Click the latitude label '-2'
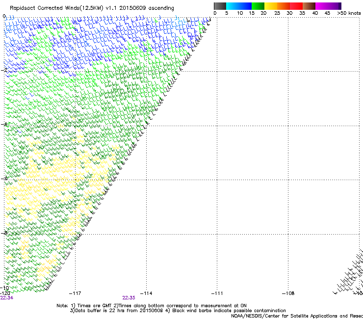363x319 pixels. coord(4,70)
